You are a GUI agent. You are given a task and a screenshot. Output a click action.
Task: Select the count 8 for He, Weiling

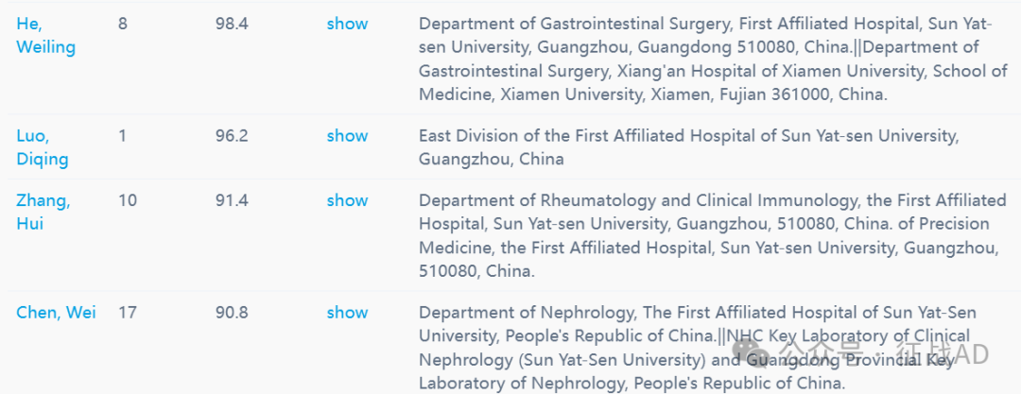coord(123,25)
